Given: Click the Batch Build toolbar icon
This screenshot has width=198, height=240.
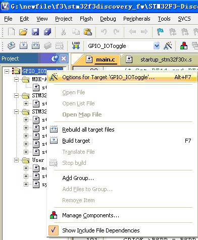Looking at the screenshot, I should point(47,45).
